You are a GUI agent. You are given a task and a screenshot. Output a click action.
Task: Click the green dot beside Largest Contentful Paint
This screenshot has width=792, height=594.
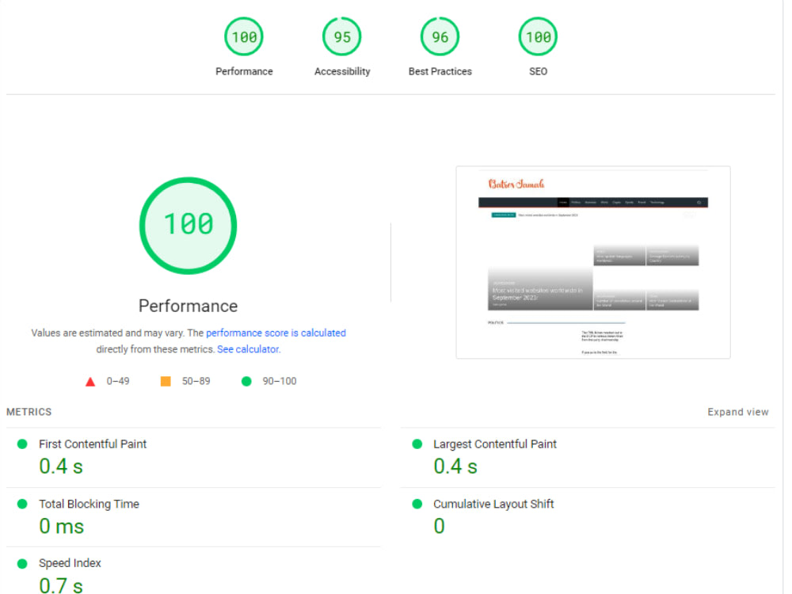[x=417, y=444]
